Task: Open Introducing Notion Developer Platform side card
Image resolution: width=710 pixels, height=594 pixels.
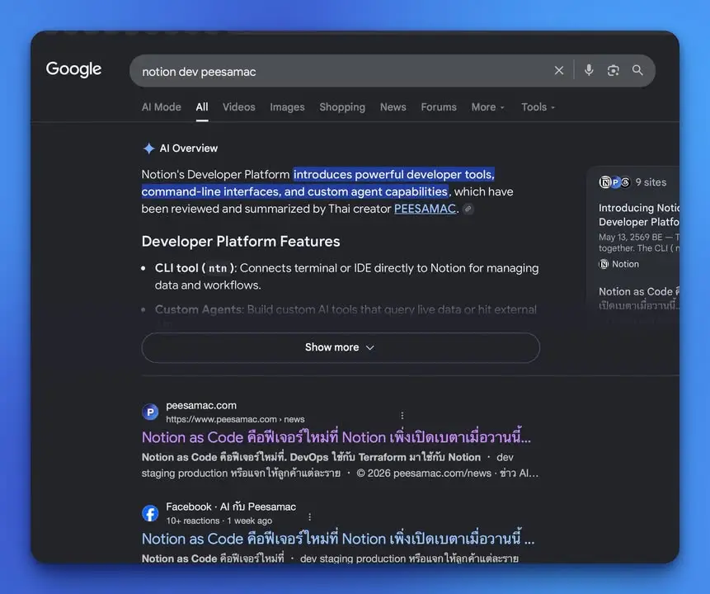Action: 638,214
